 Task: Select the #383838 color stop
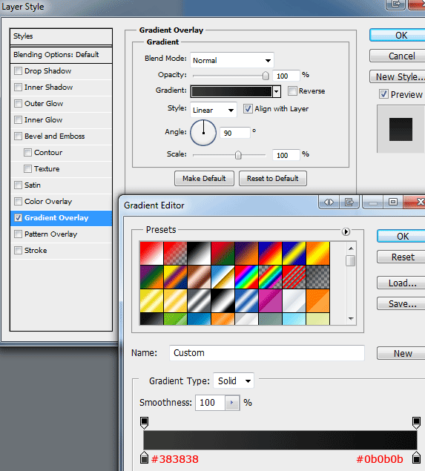(144, 457)
